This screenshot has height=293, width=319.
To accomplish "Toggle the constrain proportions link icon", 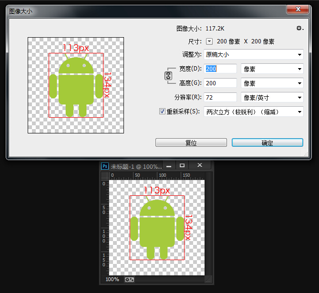I will tap(168, 76).
